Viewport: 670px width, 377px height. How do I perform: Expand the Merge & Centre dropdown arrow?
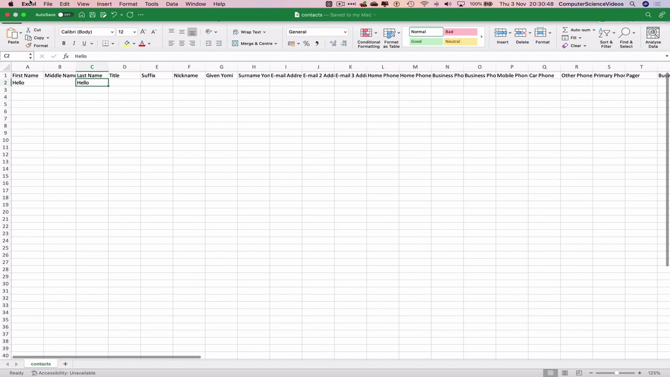pyautogui.click(x=275, y=43)
